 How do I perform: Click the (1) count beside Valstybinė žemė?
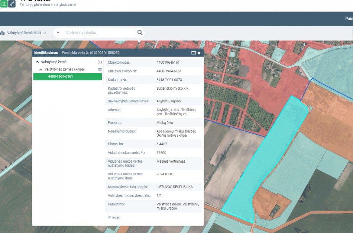(100, 62)
